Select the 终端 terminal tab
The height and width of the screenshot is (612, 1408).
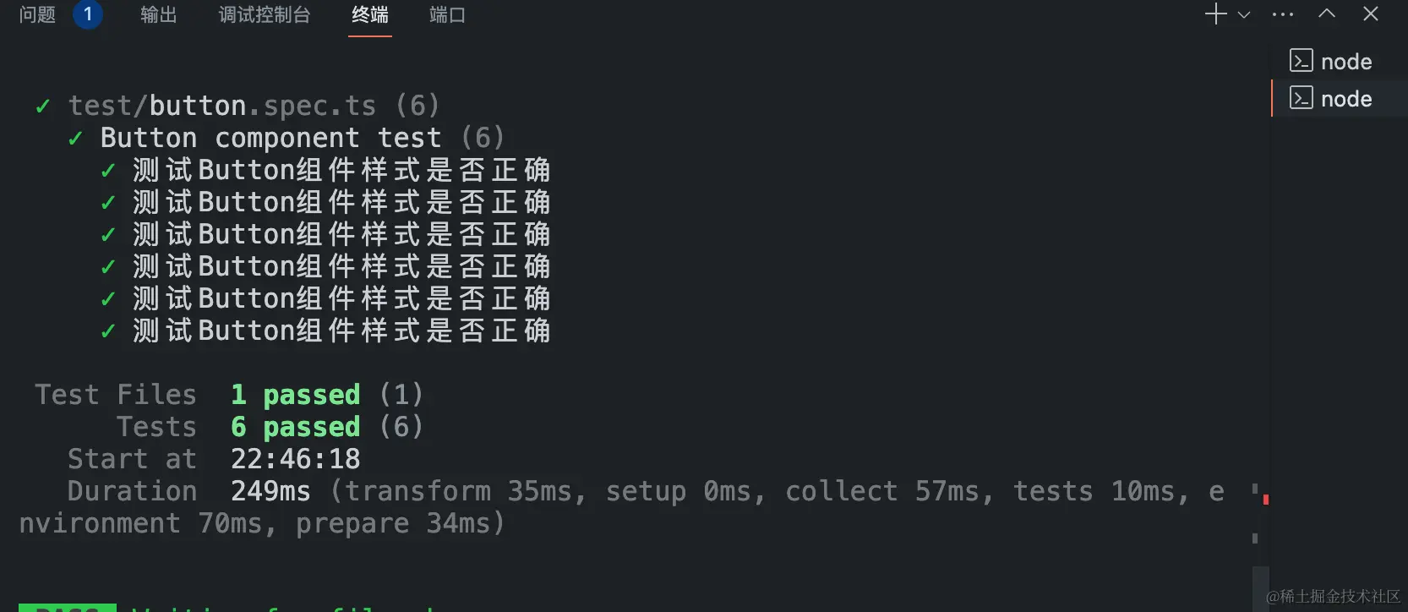pyautogui.click(x=369, y=15)
